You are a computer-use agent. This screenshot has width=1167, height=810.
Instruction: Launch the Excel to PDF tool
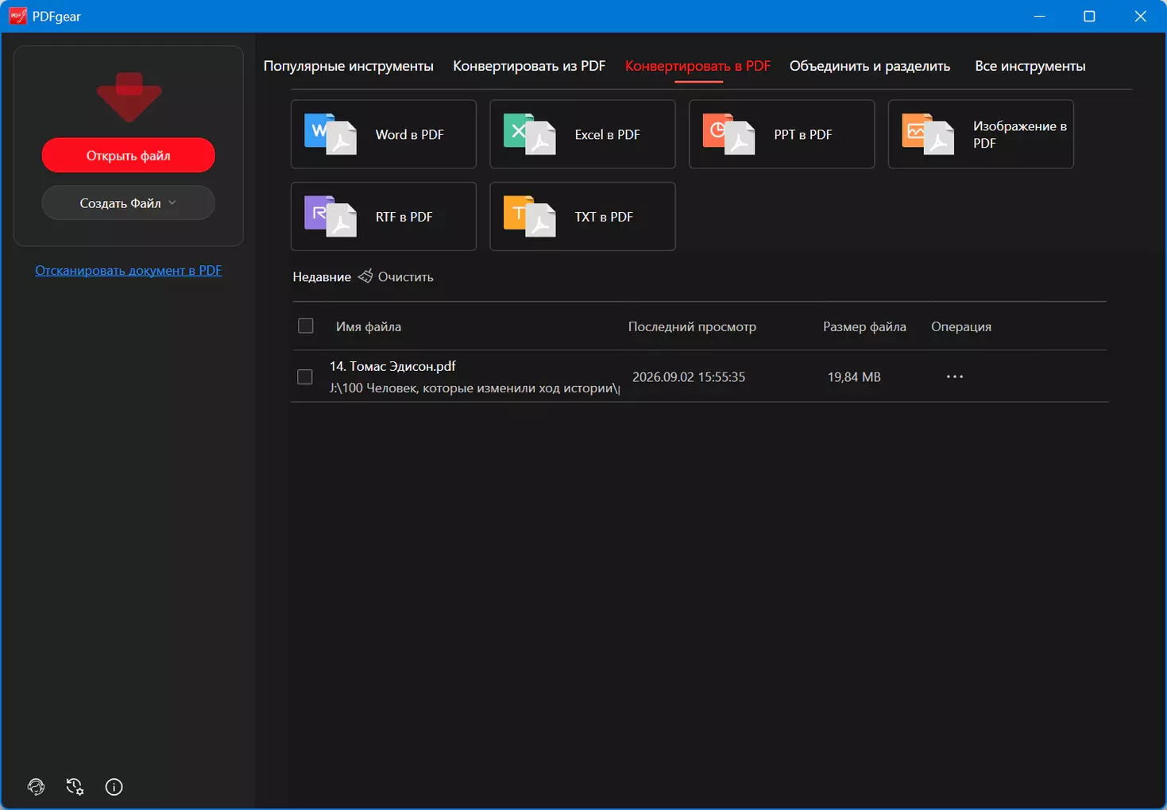point(582,134)
